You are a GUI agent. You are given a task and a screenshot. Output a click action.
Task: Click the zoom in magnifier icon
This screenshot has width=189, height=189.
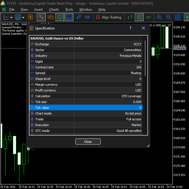pos(159,17)
